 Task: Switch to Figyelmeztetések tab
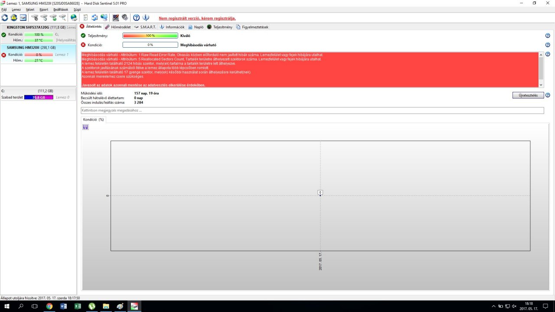pyautogui.click(x=252, y=27)
